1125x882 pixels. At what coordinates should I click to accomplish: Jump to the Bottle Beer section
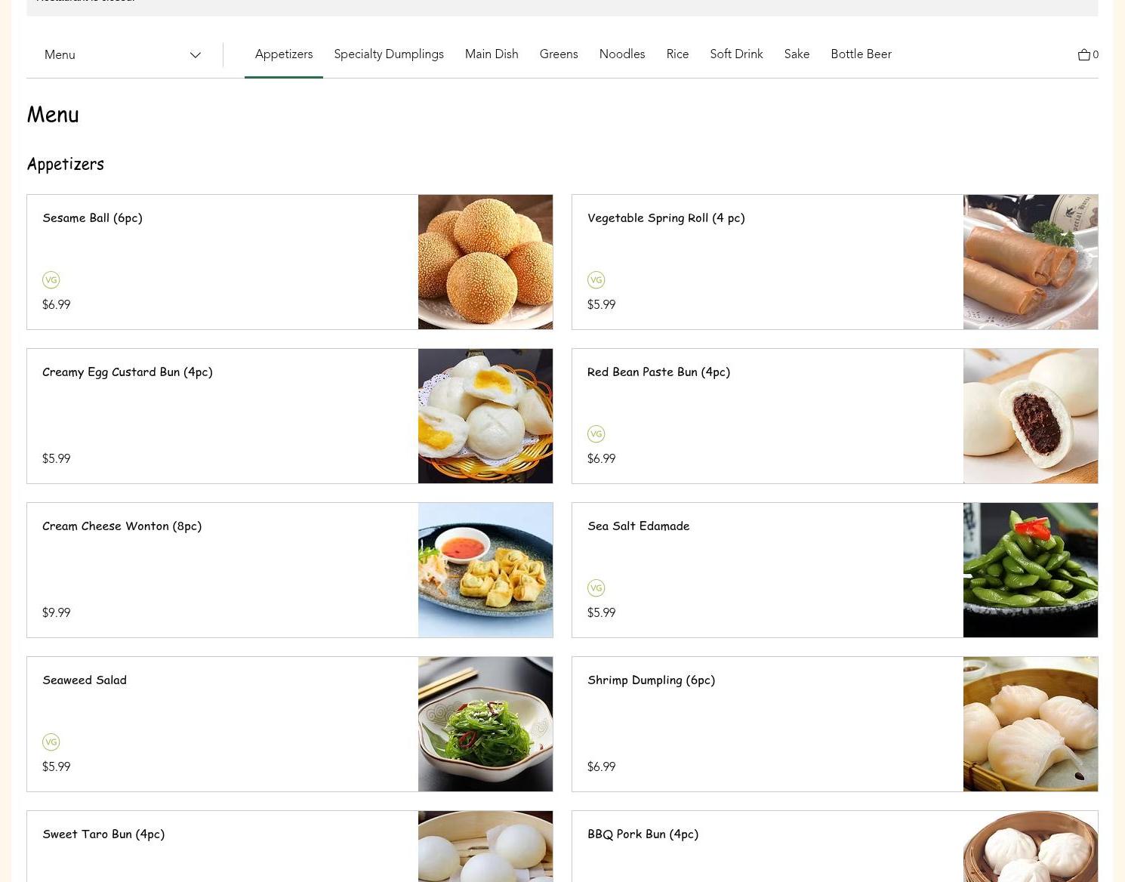point(860,54)
